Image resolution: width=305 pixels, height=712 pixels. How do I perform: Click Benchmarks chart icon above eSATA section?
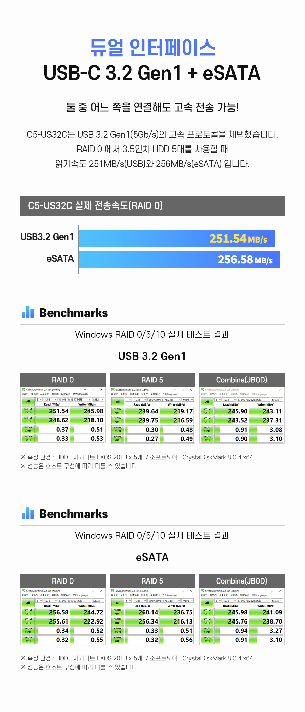click(x=28, y=513)
